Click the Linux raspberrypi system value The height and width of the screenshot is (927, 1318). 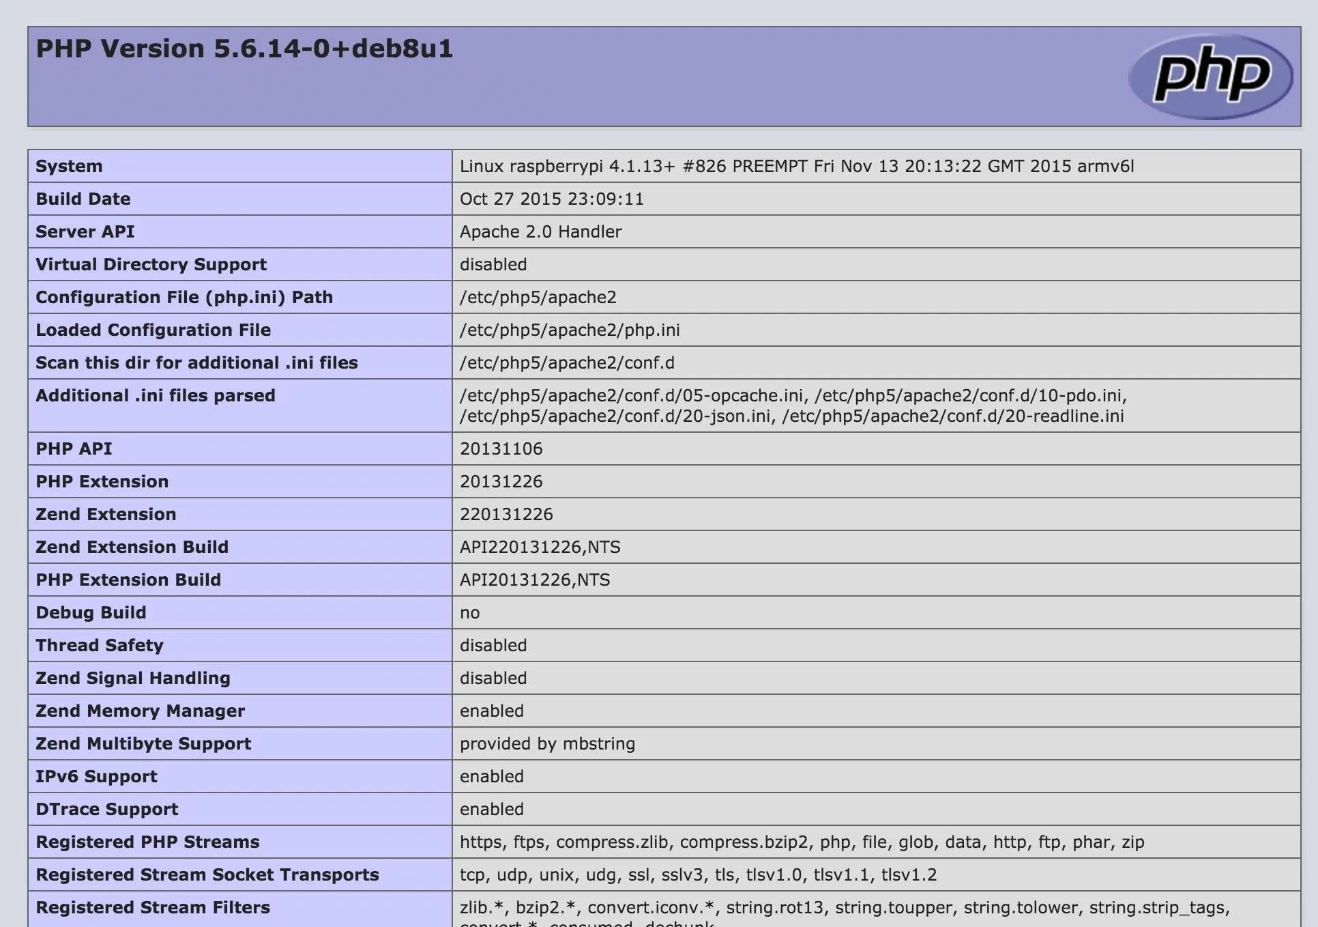coord(796,167)
